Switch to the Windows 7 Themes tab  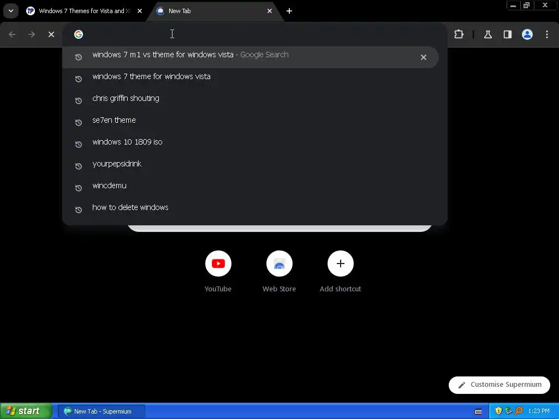[x=84, y=11]
